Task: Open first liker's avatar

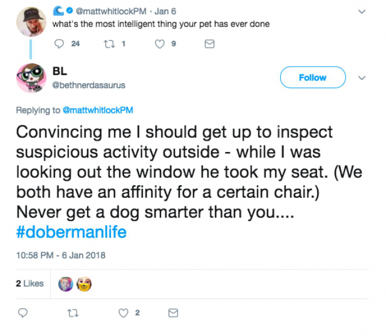Action: pyautogui.click(x=66, y=284)
